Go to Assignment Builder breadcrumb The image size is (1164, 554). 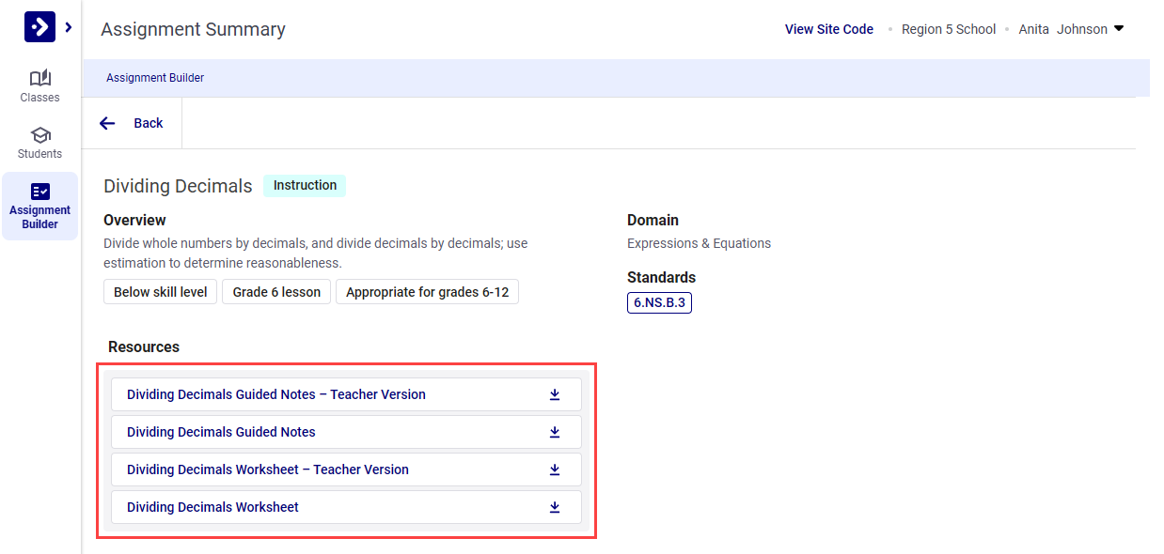155,78
